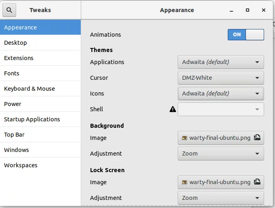
Task: Minimize the Tweaks window
Action: click(231, 10)
